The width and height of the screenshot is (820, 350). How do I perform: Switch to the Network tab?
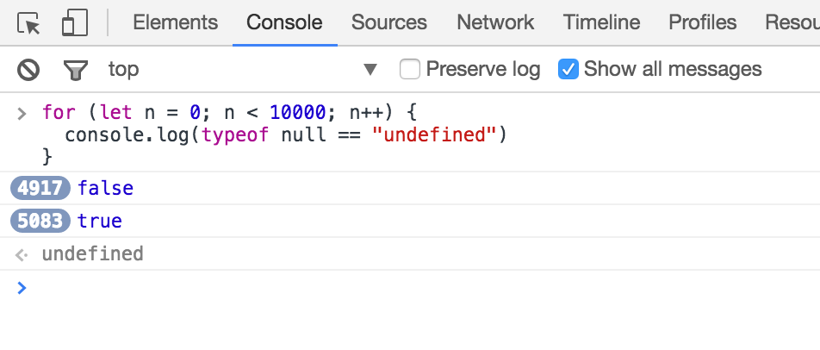[x=495, y=22]
